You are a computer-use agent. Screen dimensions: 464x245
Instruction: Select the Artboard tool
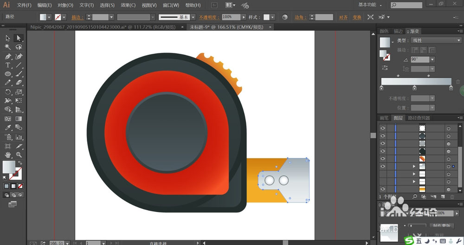(x=8, y=146)
